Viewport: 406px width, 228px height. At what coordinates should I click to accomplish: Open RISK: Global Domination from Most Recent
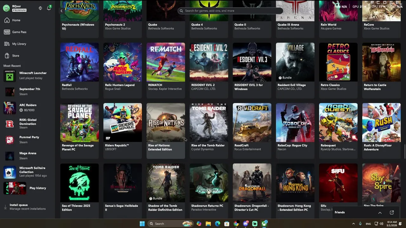(x=27, y=123)
